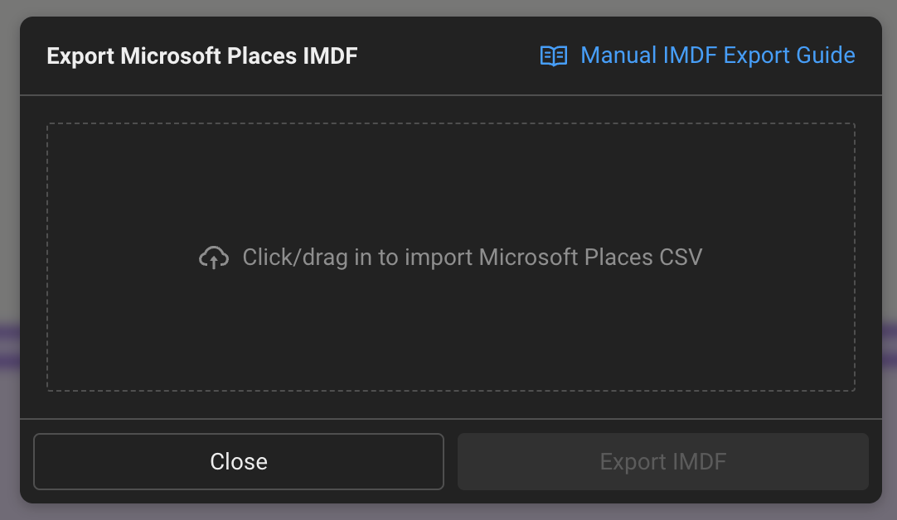Open the file picker via the upload cloud icon
The height and width of the screenshot is (520, 897).
tap(214, 258)
